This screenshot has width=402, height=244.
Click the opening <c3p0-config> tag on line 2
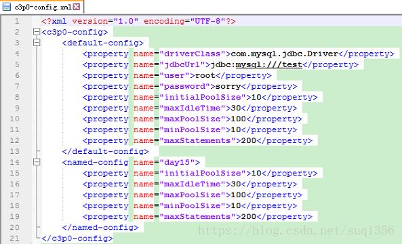pos(75,32)
